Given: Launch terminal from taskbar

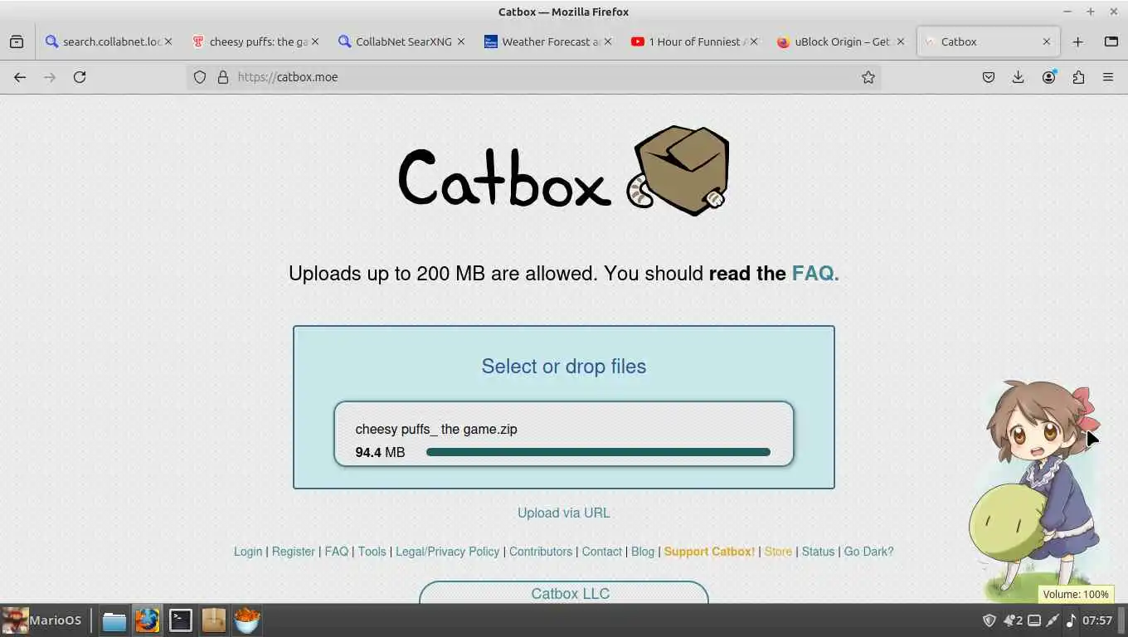Looking at the screenshot, I should tap(180, 620).
